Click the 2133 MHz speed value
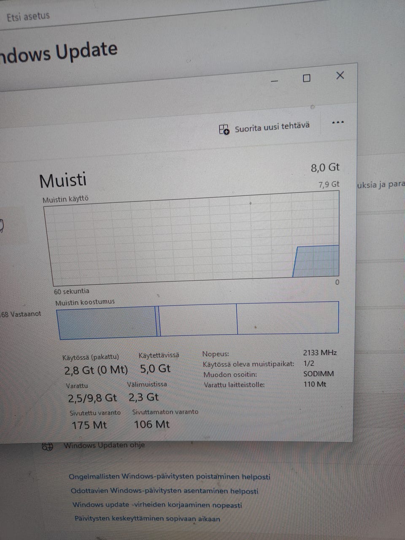The image size is (405, 540). tap(320, 353)
